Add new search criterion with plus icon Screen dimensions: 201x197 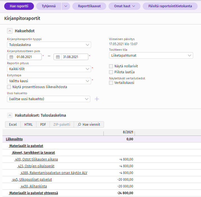[97, 99]
